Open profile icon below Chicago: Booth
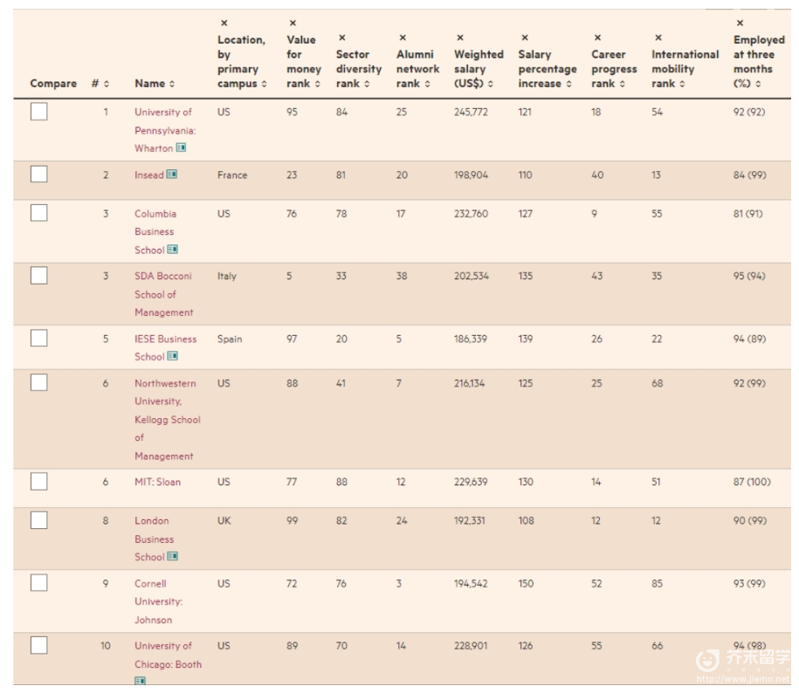 coord(140,681)
